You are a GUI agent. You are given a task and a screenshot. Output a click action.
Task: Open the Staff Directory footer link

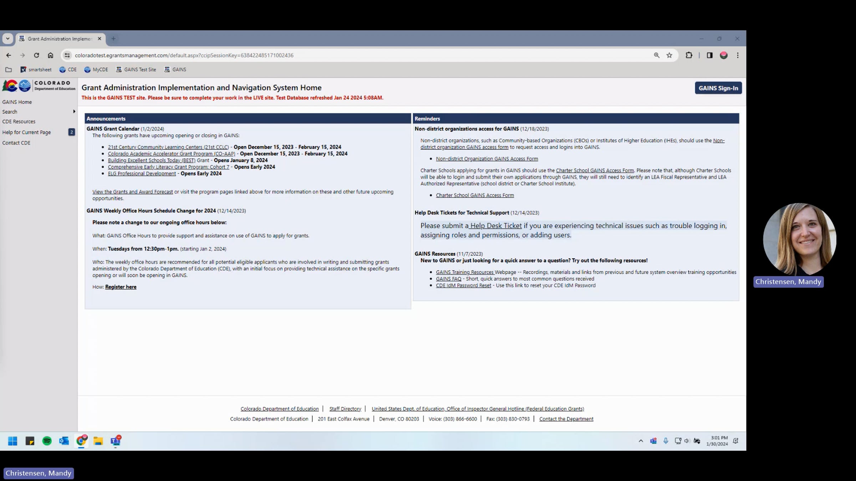(345, 409)
